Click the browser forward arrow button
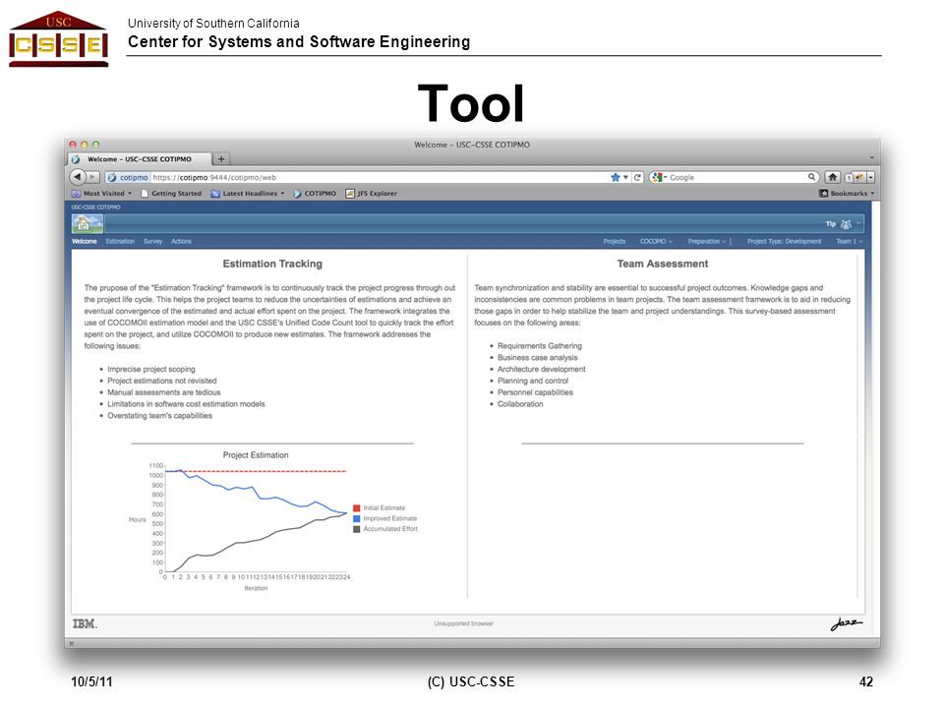 [x=92, y=177]
